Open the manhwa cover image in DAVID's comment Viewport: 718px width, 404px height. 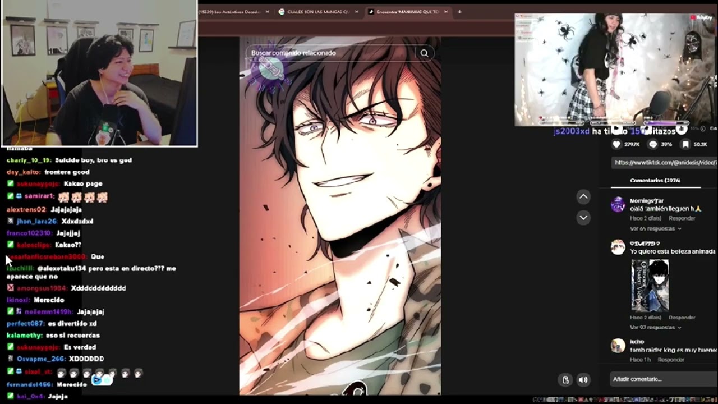[x=650, y=285]
